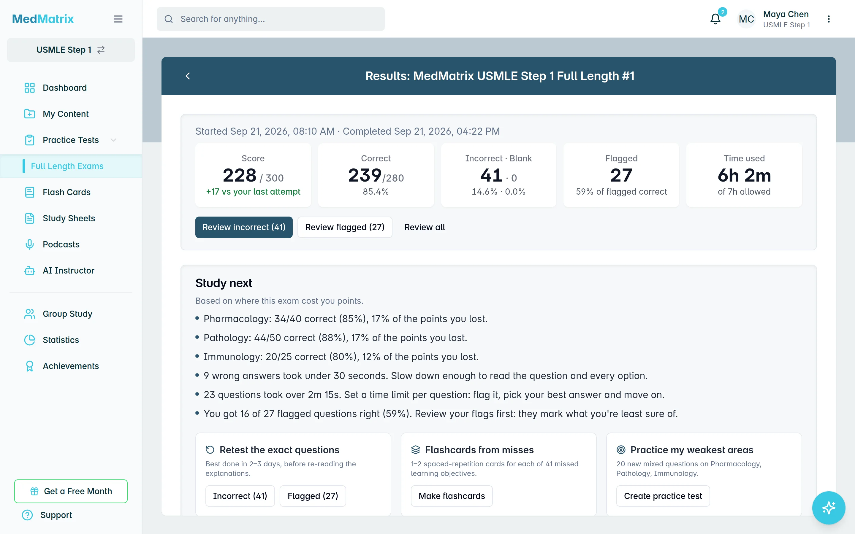This screenshot has height=534, width=855.
Task: Open the Support link
Action: pyautogui.click(x=56, y=515)
